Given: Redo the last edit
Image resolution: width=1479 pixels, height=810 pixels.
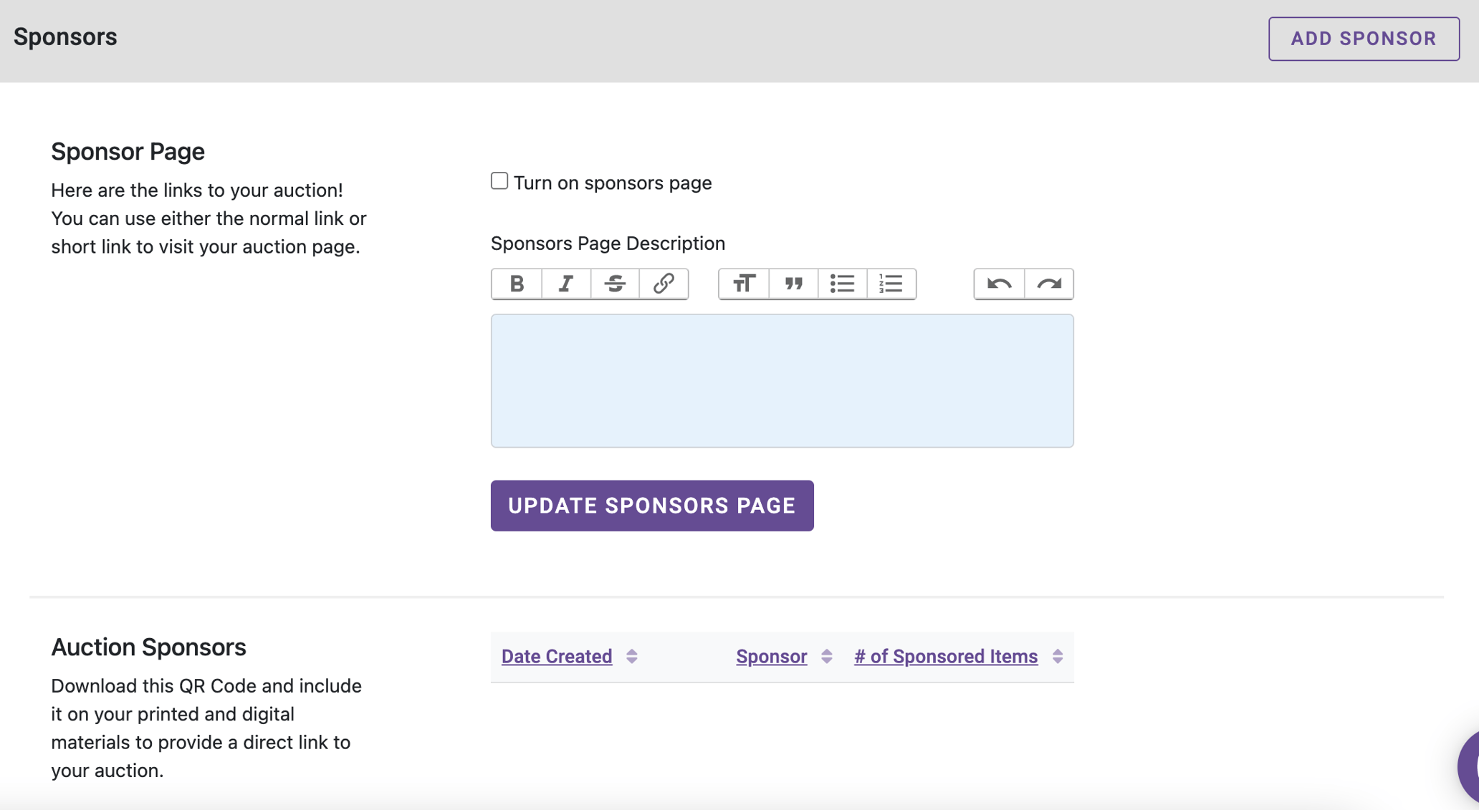Looking at the screenshot, I should pos(1049,284).
